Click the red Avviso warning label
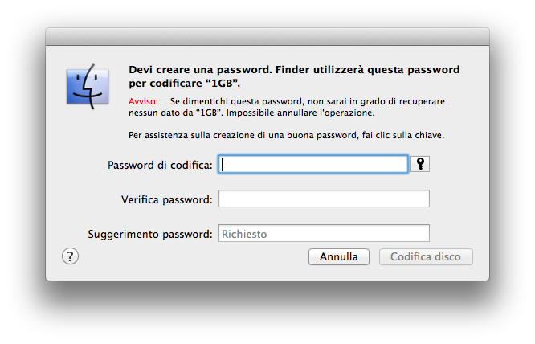The width and height of the screenshot is (535, 344). (x=143, y=101)
